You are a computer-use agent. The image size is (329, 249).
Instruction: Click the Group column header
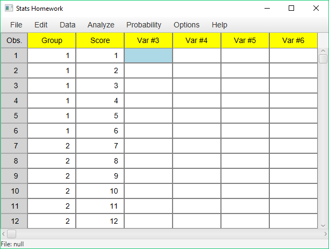[x=52, y=40]
